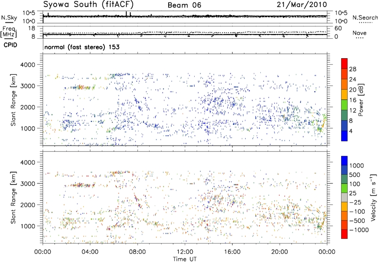Click the 'N.Search' legend label
This screenshot has height=262, width=378.
click(x=365, y=17)
